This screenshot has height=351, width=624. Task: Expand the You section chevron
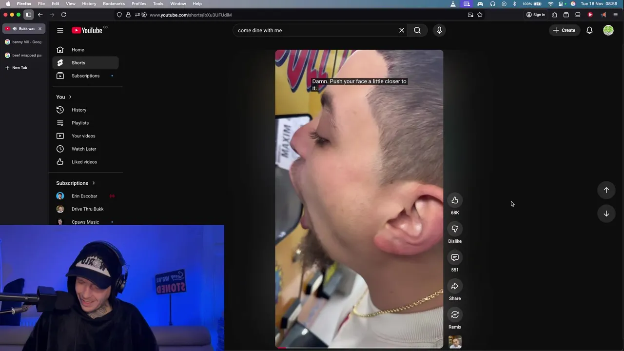[70, 97]
